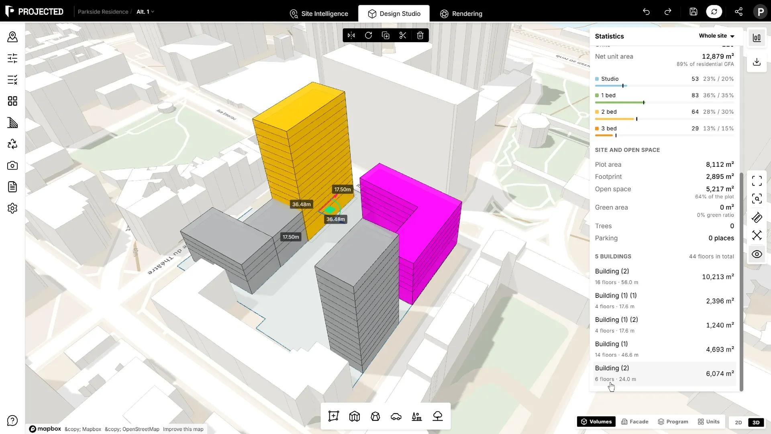Image resolution: width=771 pixels, height=434 pixels.
Task: Open help question mark icon
Action: click(x=12, y=421)
